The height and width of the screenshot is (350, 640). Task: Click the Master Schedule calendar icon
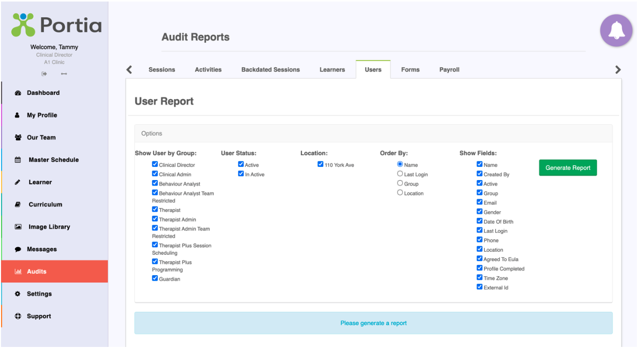pos(17,160)
